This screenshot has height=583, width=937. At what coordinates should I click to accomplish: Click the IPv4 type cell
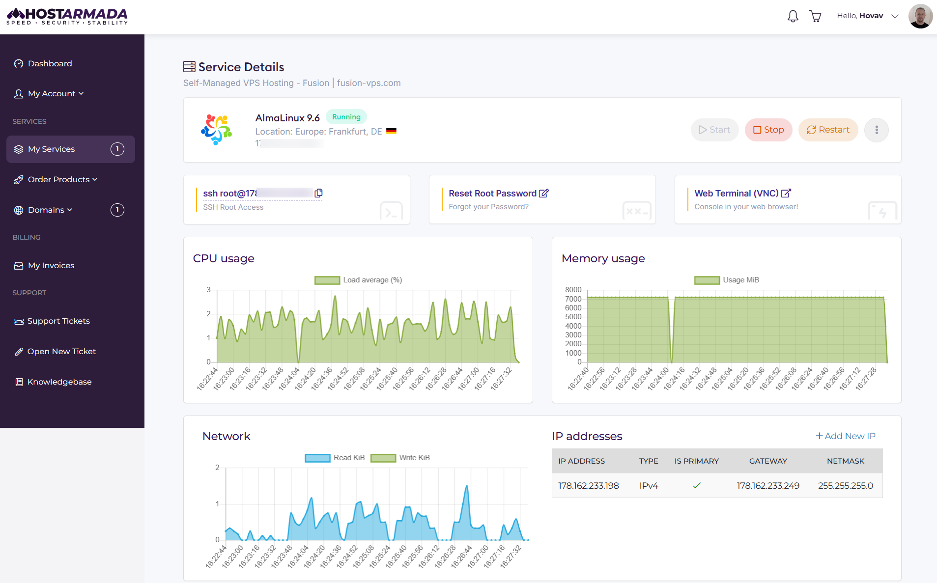click(649, 486)
